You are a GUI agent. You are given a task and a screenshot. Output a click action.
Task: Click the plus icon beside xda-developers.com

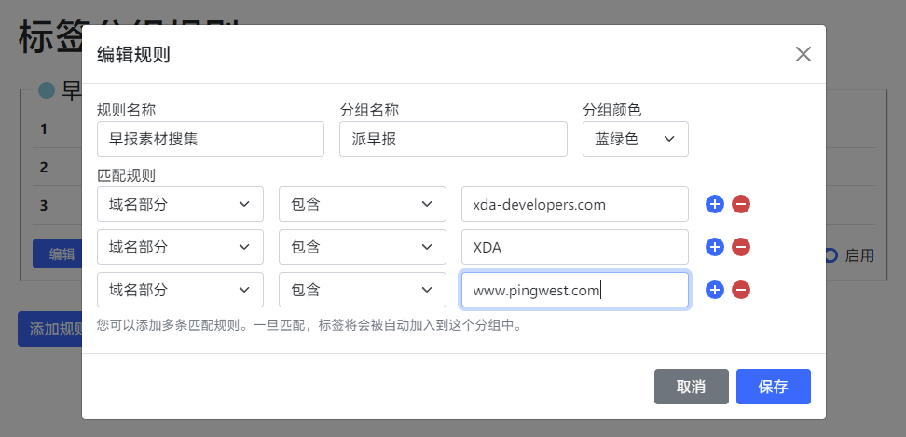[715, 204]
